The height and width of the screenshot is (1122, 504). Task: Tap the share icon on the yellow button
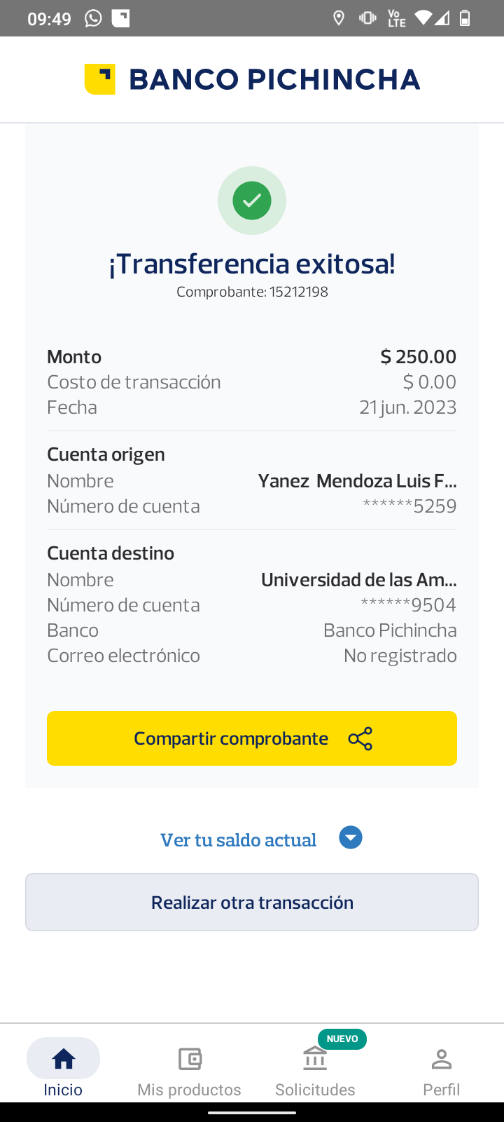coord(360,739)
